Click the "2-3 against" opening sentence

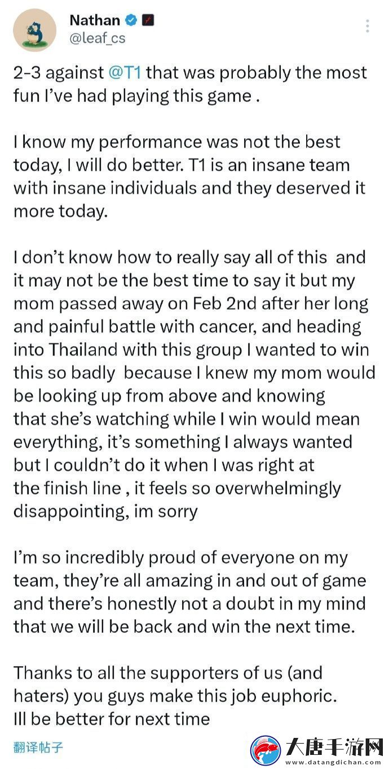(190, 84)
